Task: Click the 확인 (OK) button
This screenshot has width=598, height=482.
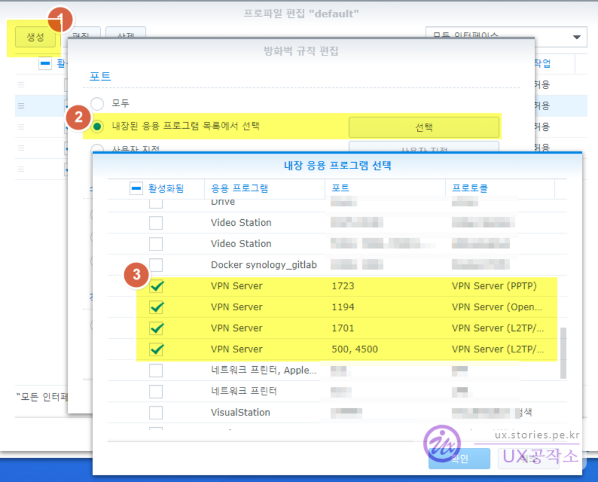Action: [459, 459]
